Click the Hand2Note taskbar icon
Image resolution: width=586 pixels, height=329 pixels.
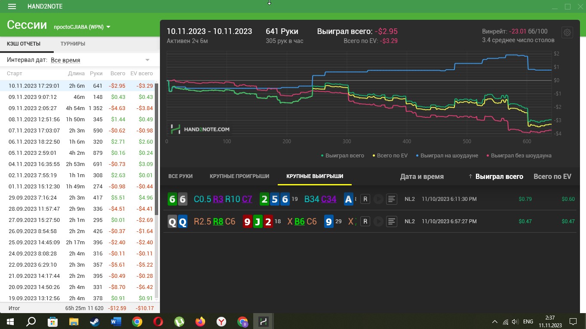[264, 321]
